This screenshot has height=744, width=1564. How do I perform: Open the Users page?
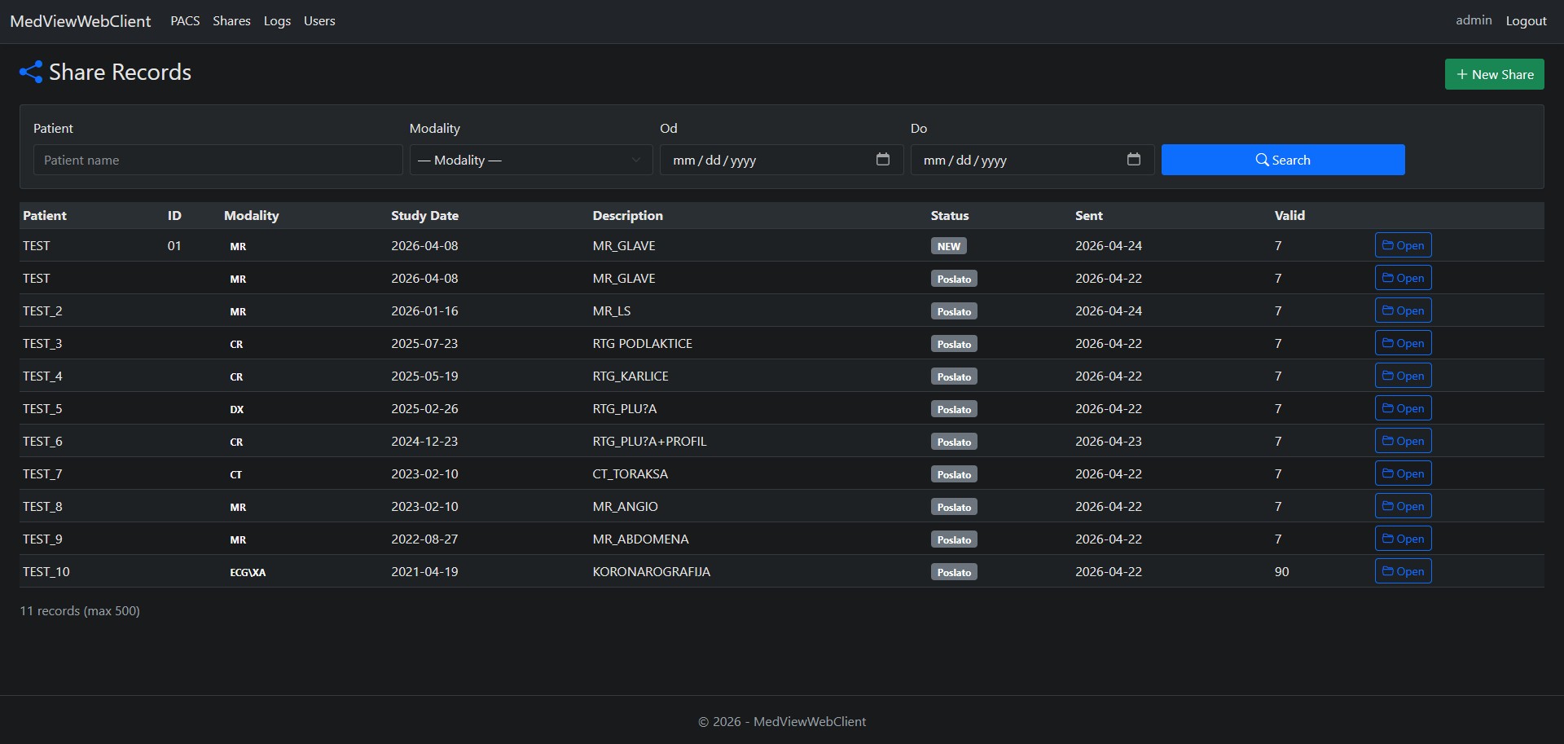319,21
